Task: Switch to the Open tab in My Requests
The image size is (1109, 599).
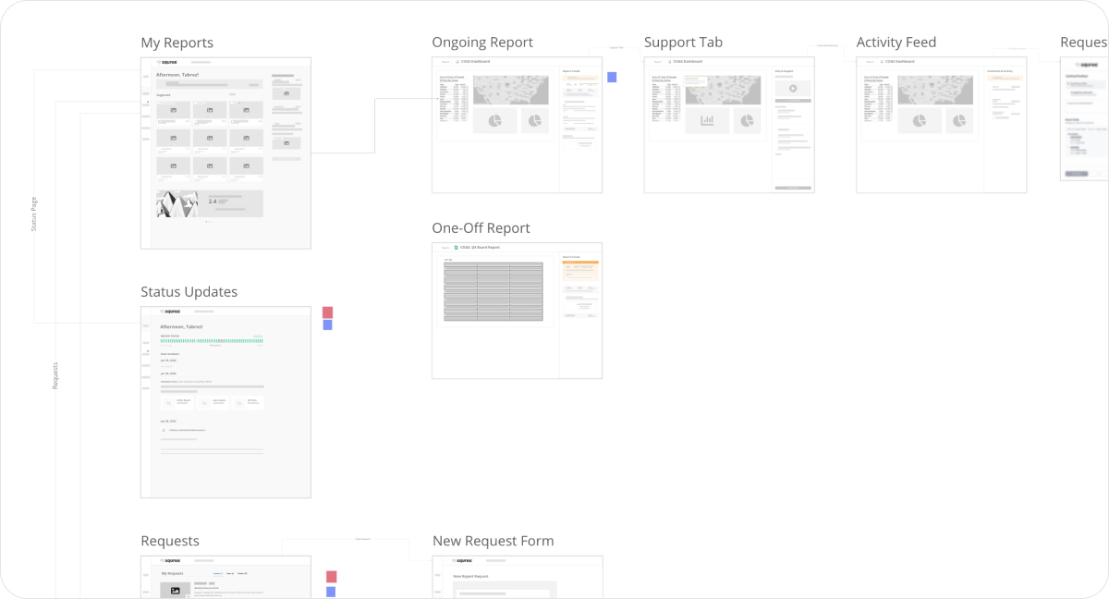Action: coord(230,573)
